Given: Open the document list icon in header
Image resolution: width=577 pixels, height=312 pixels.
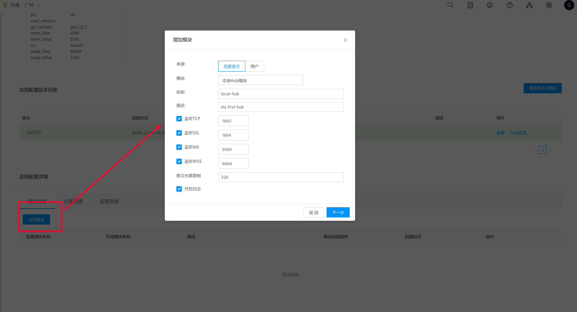Looking at the screenshot, I should 470,5.
